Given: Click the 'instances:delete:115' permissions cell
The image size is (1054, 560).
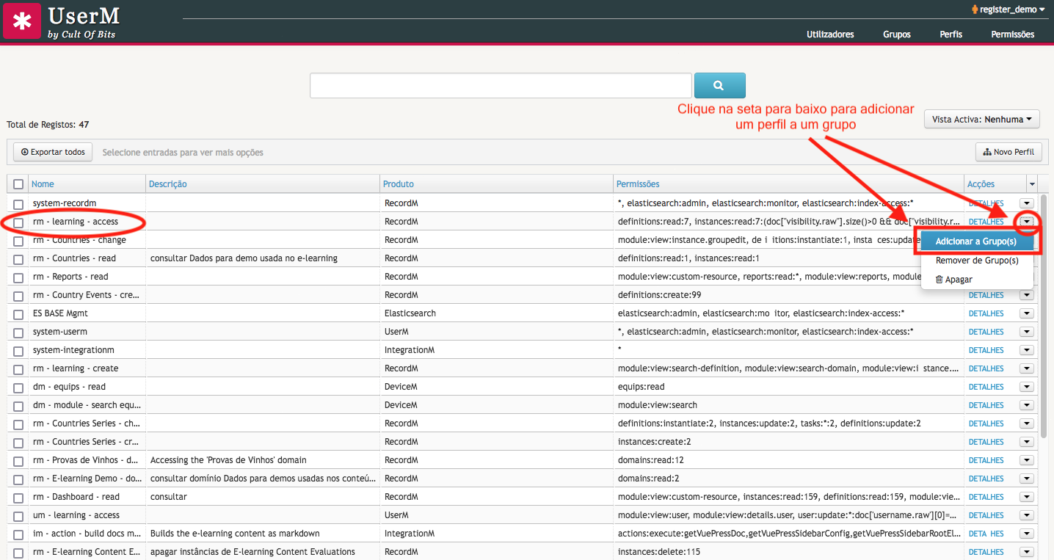Looking at the screenshot, I should (x=658, y=552).
